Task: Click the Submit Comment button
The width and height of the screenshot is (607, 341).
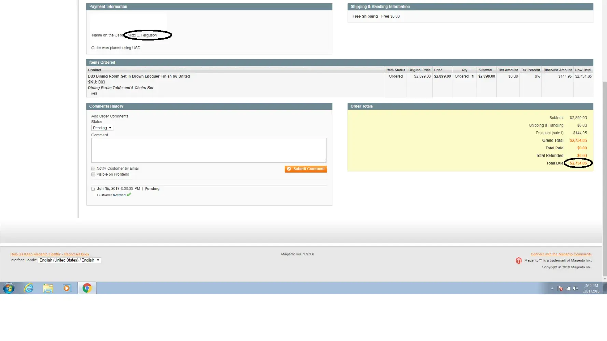Action: point(306,169)
